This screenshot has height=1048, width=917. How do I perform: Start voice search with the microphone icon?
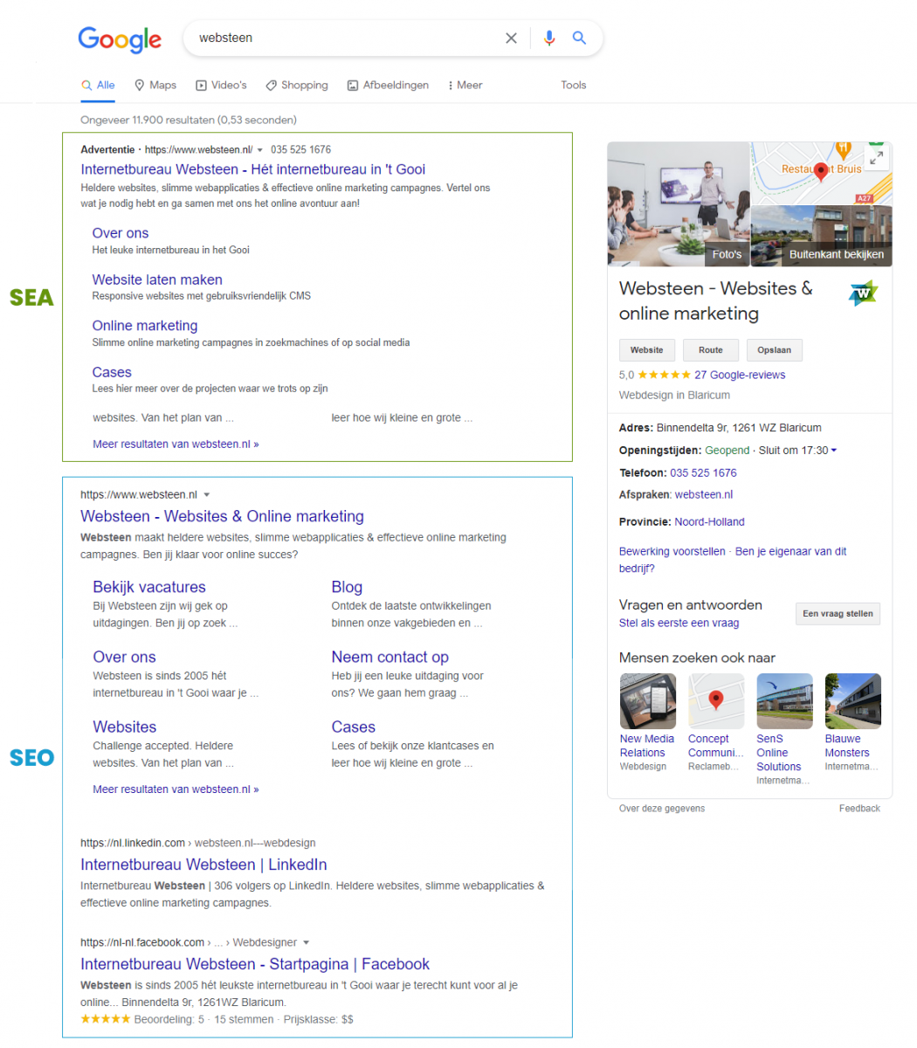tap(549, 38)
